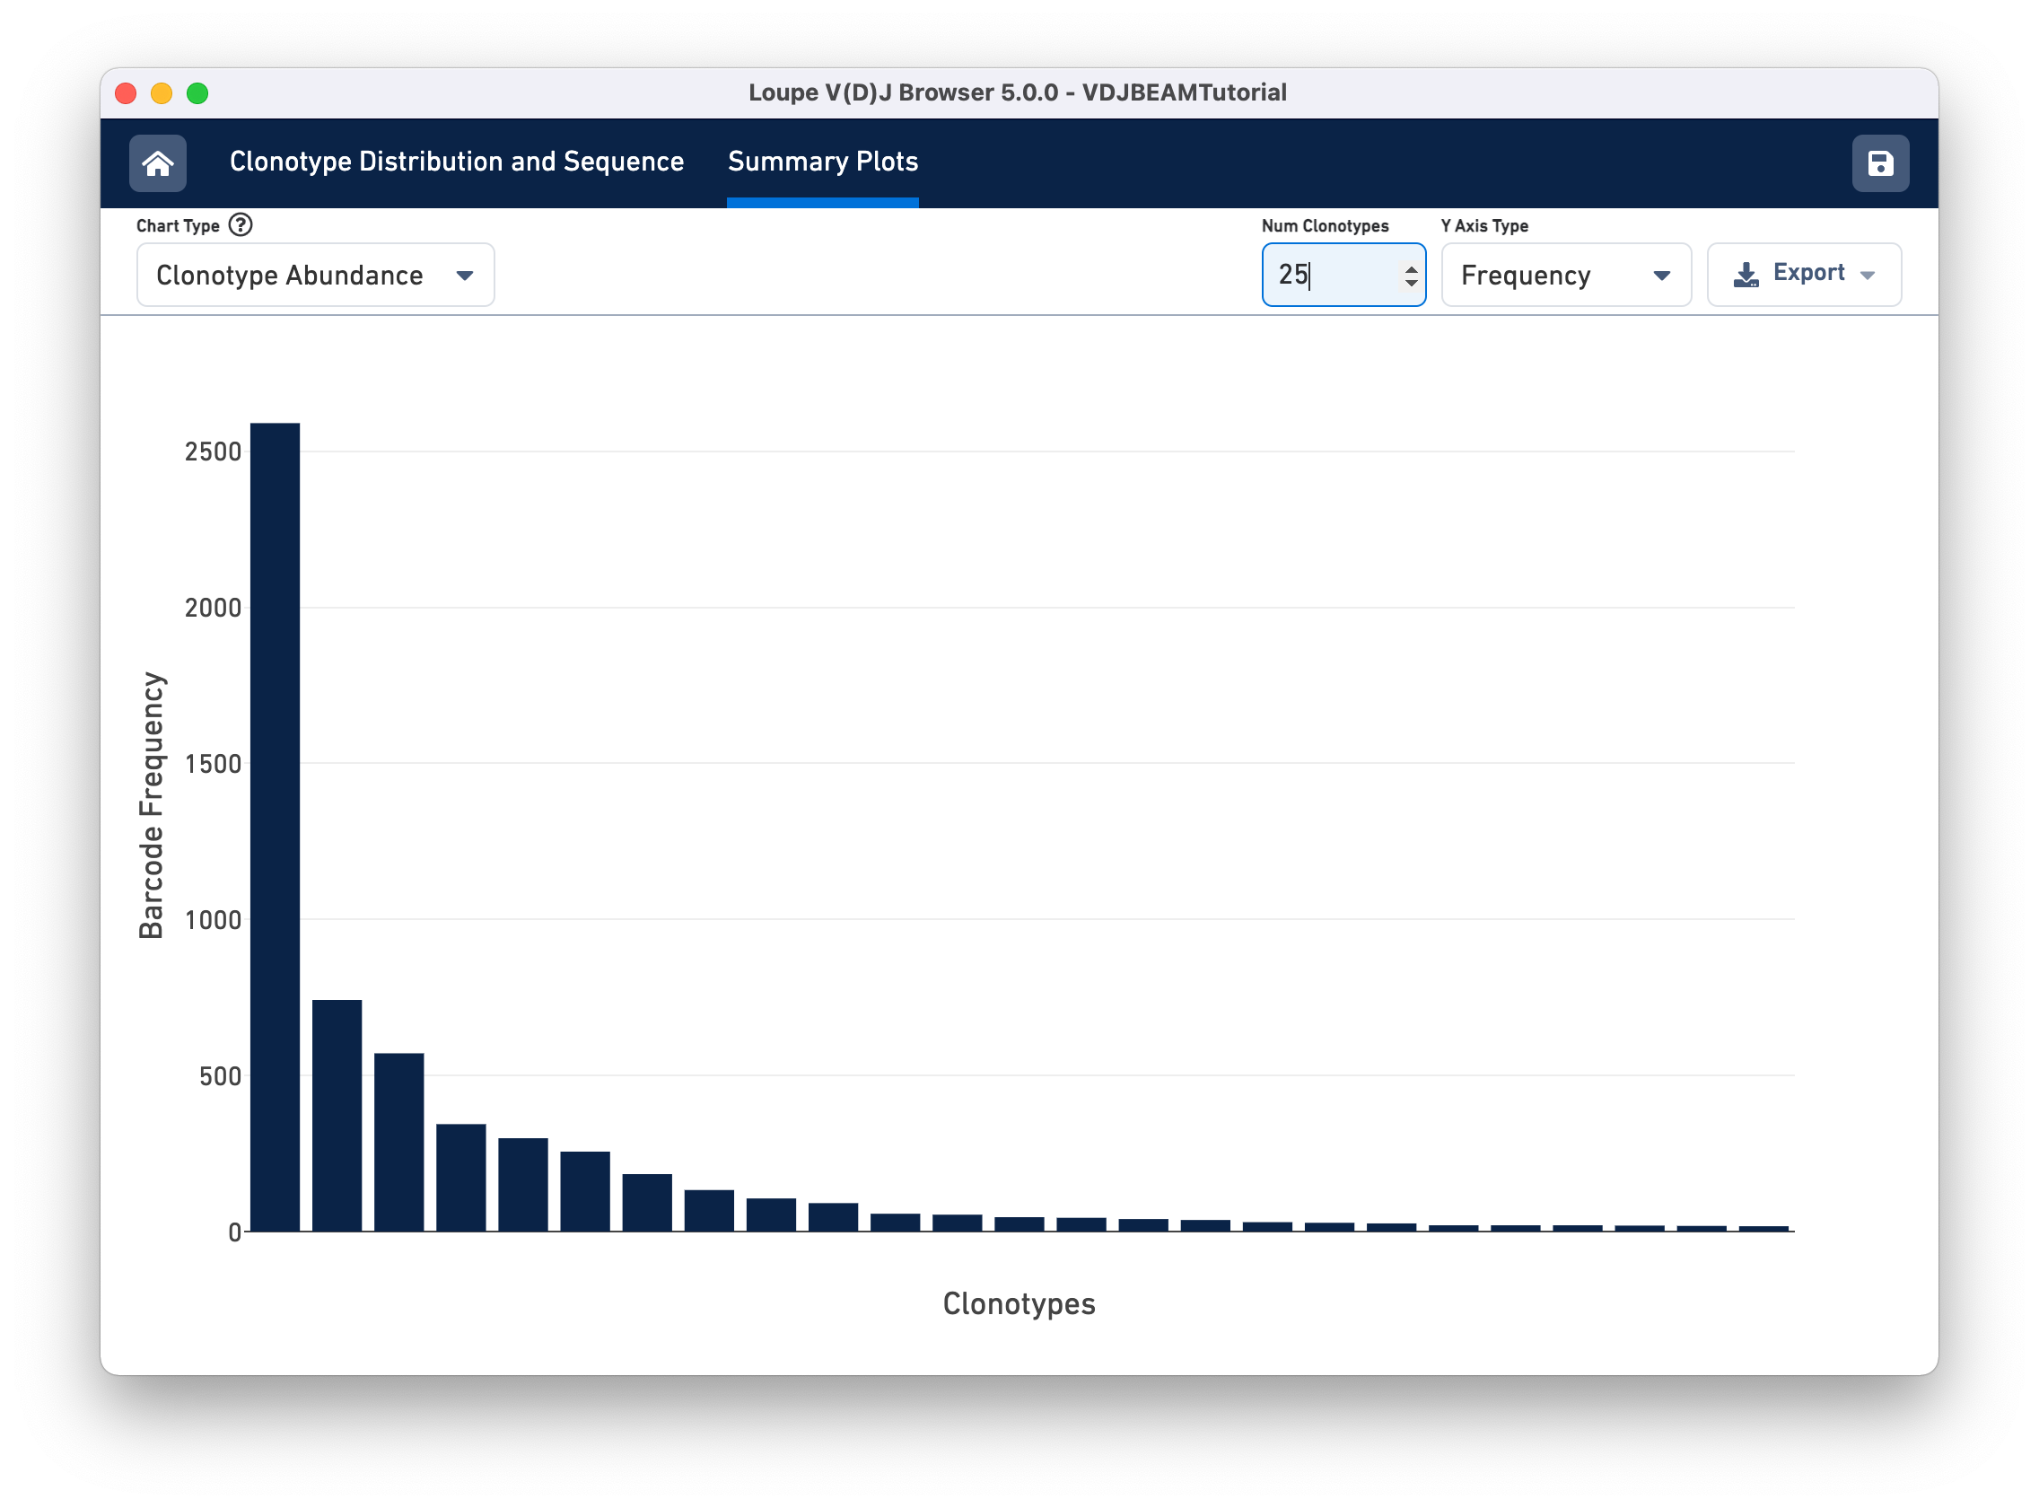Select the Summary Plots tab
2039x1508 pixels.
[822, 162]
